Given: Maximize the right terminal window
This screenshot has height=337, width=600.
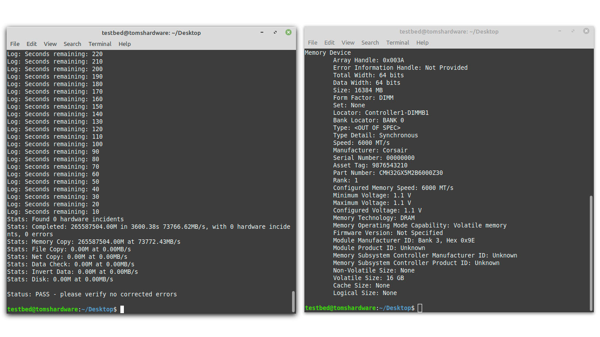Looking at the screenshot, I should pos(573,31).
